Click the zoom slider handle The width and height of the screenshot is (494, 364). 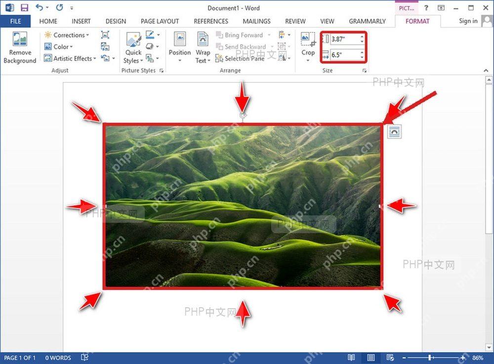[430, 358]
